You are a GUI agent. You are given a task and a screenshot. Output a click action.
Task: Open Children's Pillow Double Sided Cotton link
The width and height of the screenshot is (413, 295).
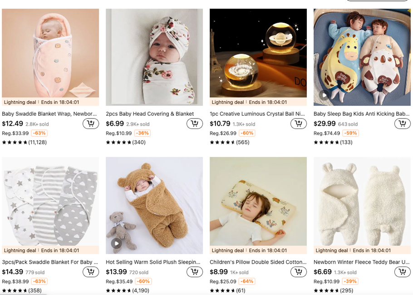coord(258,262)
